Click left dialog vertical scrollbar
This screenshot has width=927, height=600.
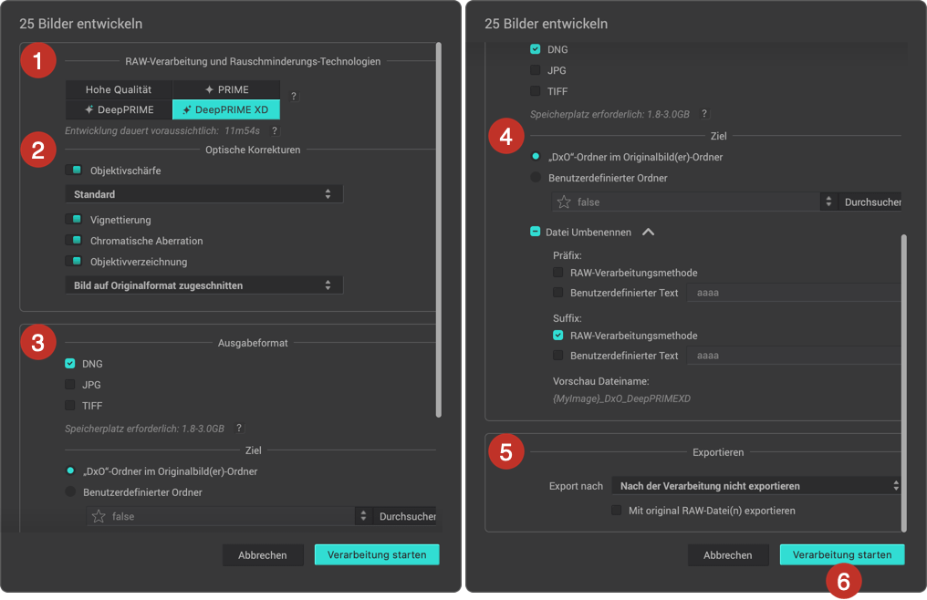point(439,230)
